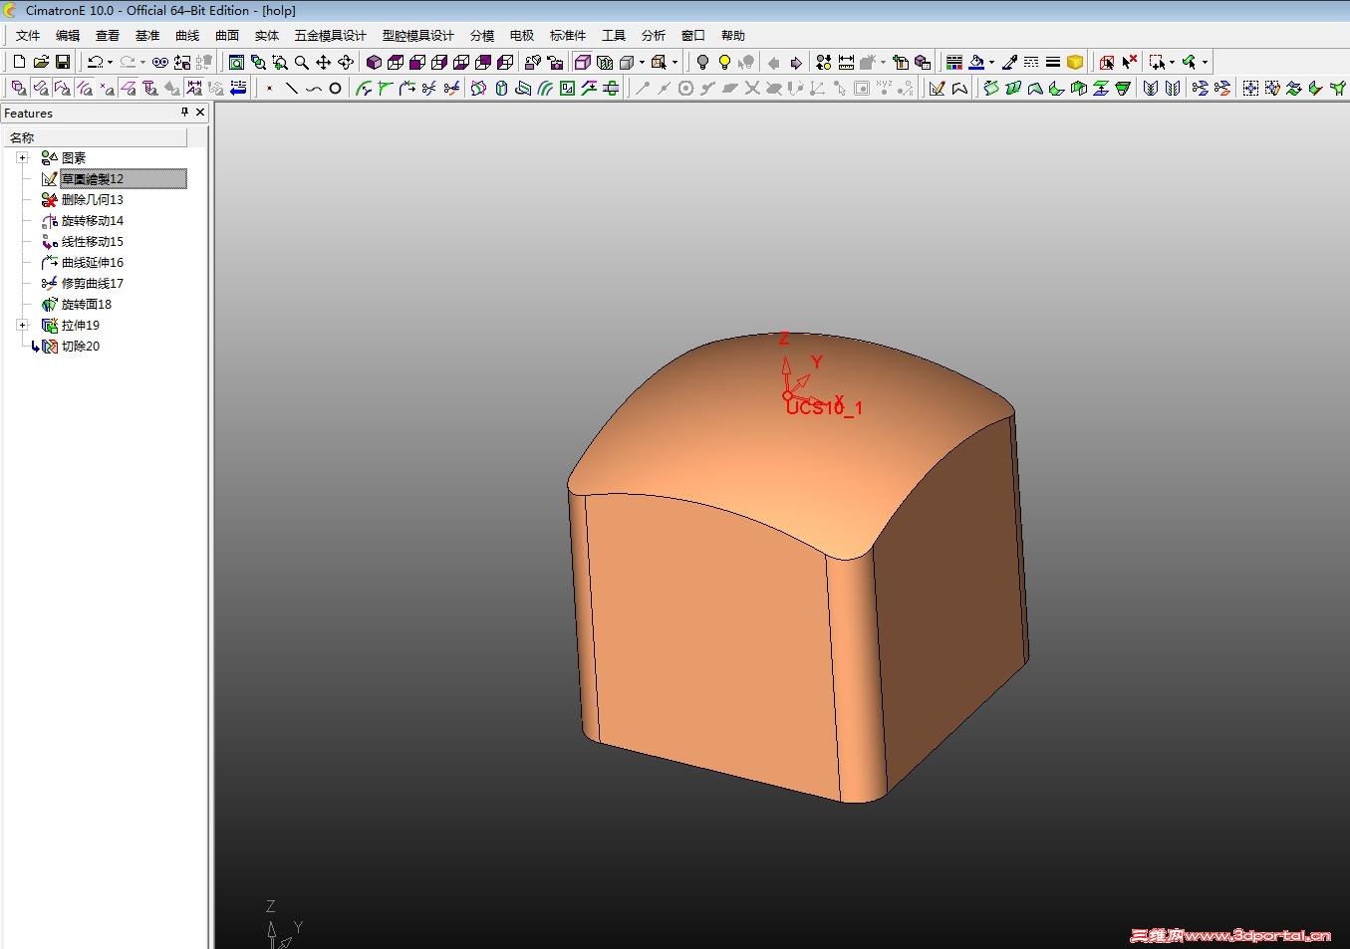1350x949 pixels.
Task: Toggle shaded-with-edges display mode
Action: pyautogui.click(x=583, y=62)
